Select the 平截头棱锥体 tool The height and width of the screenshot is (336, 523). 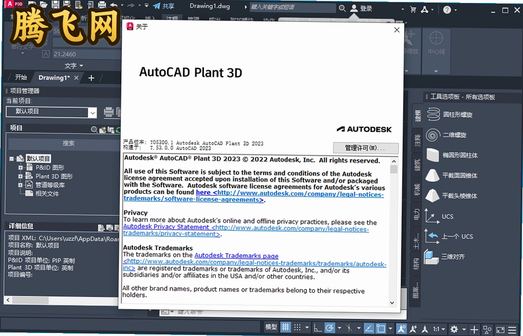click(452, 196)
